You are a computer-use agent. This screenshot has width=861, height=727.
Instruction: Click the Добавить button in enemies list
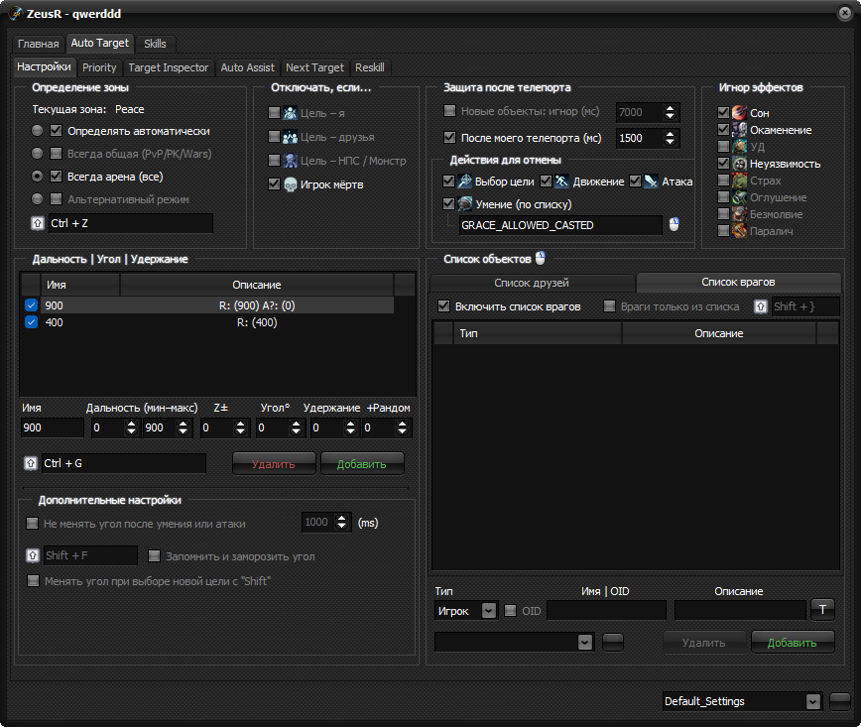tap(793, 643)
